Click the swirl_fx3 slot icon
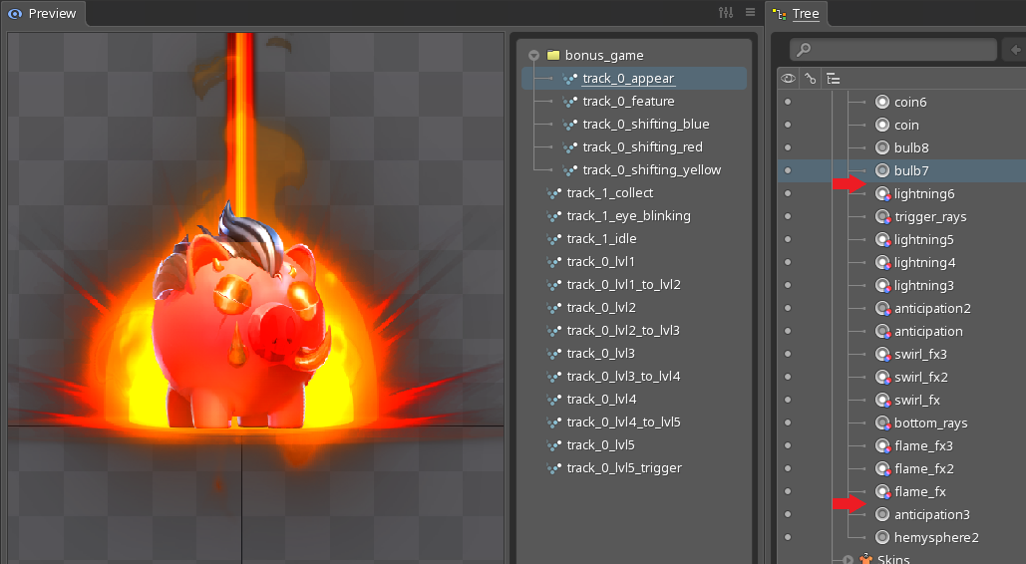 (882, 354)
